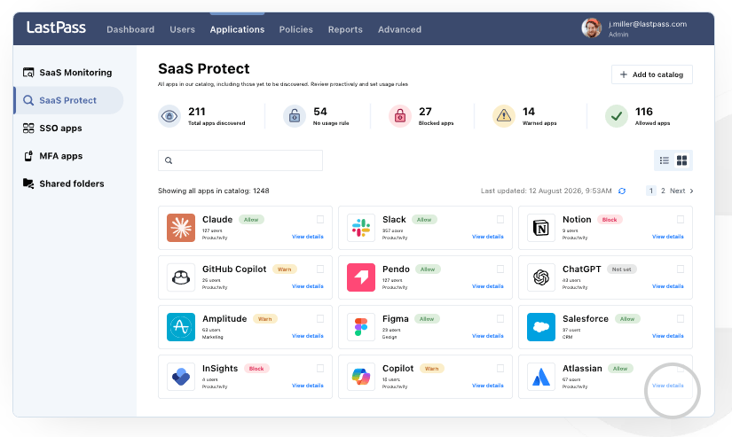Click the Slack app logo

pyautogui.click(x=361, y=228)
